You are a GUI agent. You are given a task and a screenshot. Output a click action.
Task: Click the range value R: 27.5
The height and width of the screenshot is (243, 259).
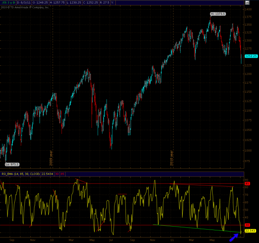(104, 3)
